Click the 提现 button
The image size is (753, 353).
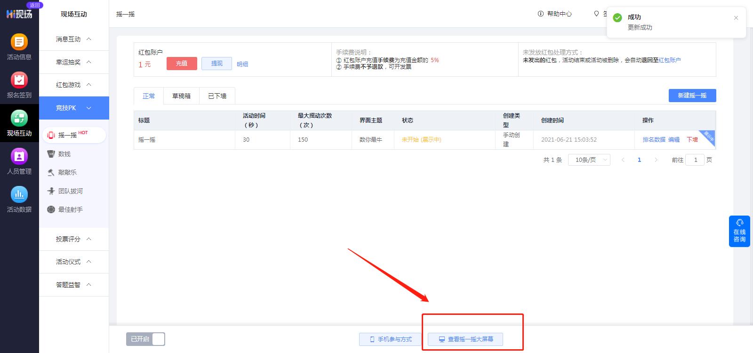(x=216, y=64)
